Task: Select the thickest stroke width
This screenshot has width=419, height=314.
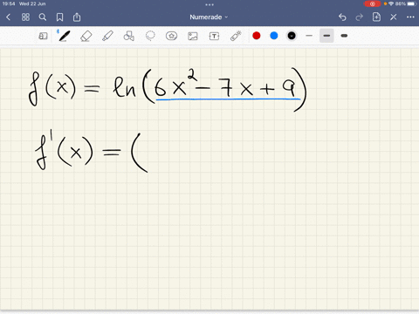Action: coord(344,36)
